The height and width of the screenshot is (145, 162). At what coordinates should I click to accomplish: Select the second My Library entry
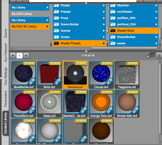[30, 20]
